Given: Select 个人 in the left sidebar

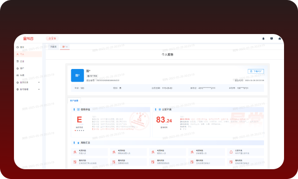Looking at the screenshot, I should tap(28, 54).
